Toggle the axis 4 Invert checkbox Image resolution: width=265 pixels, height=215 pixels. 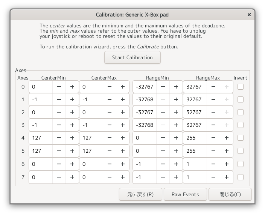[240, 138]
